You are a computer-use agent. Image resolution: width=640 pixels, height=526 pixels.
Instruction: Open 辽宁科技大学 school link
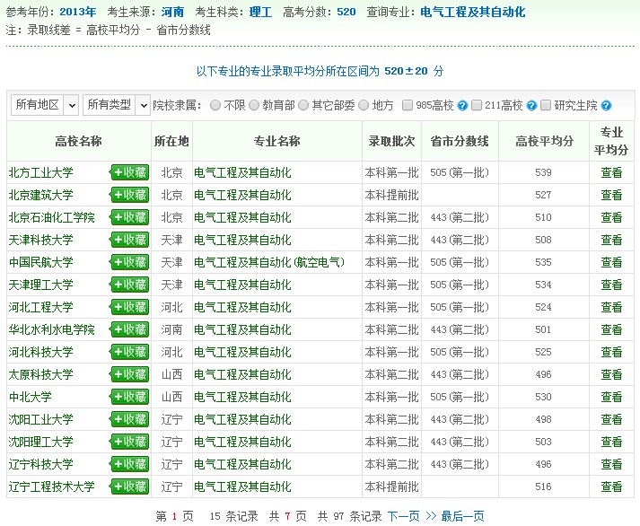[40, 464]
